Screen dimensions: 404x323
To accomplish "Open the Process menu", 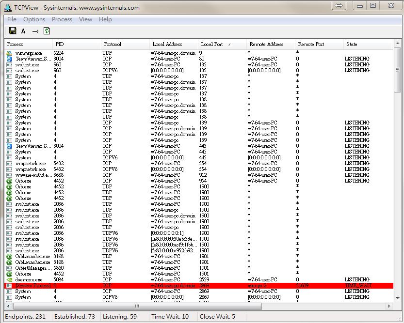I will (x=62, y=19).
